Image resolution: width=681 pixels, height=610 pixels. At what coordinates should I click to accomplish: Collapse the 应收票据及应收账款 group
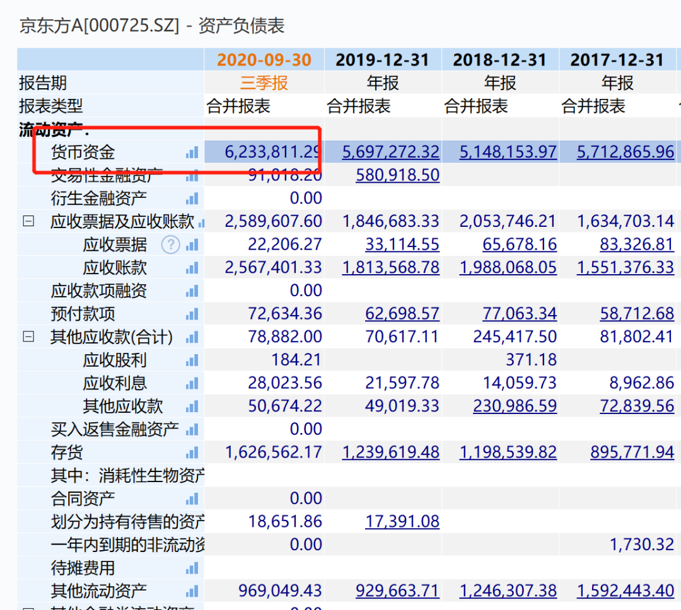[x=28, y=221]
